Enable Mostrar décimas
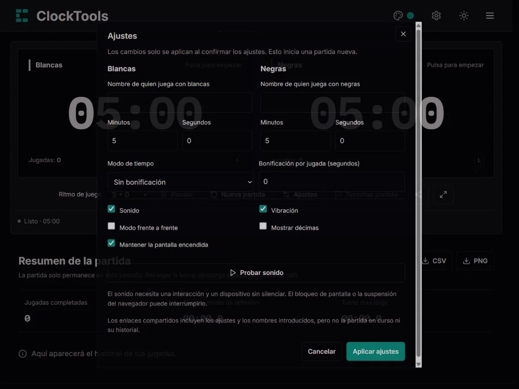The image size is (519, 389). (x=263, y=226)
